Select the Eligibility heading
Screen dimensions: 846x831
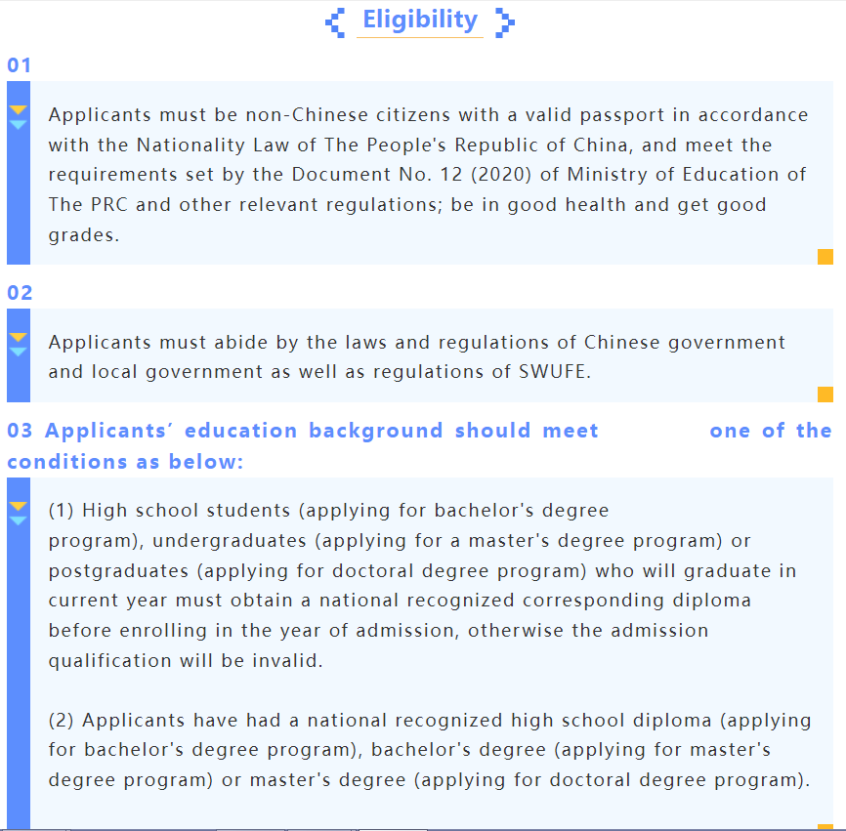pyautogui.click(x=420, y=20)
